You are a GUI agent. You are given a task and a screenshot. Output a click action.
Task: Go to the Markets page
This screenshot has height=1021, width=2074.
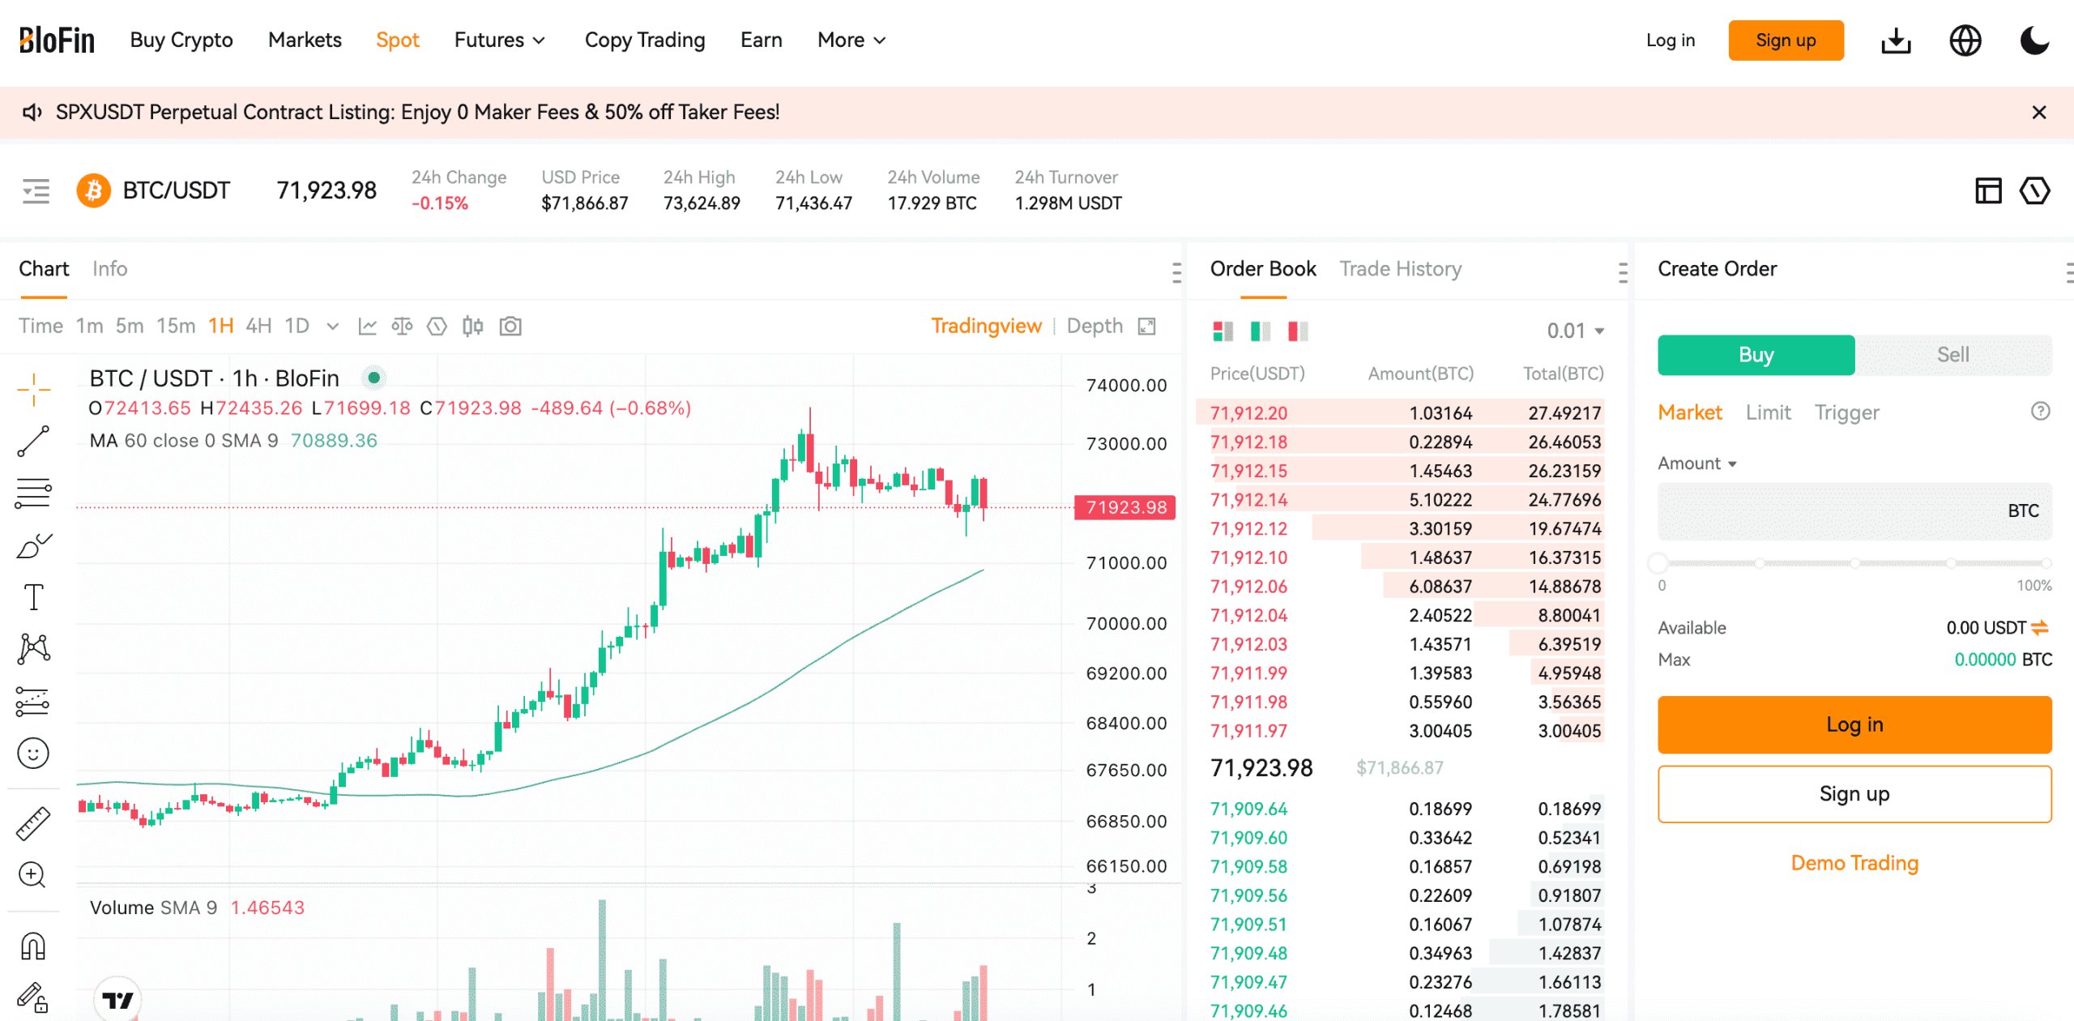tap(305, 41)
